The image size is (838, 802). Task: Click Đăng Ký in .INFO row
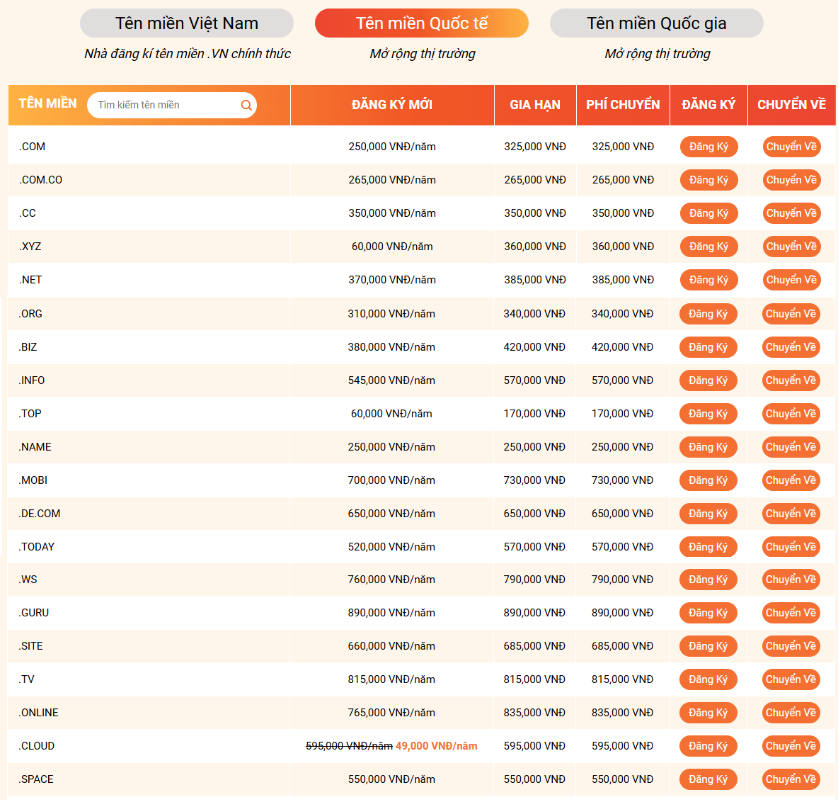708,380
